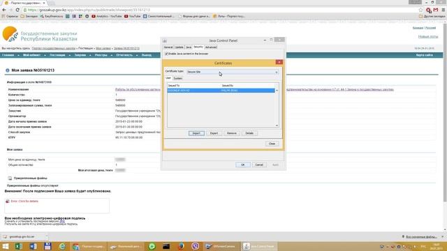Click the portal sun logo
This screenshot has width=447, height=251.
[x=10, y=34]
